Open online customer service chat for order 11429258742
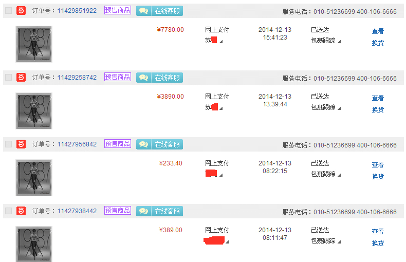This screenshot has width=406, height=262. coord(159,78)
